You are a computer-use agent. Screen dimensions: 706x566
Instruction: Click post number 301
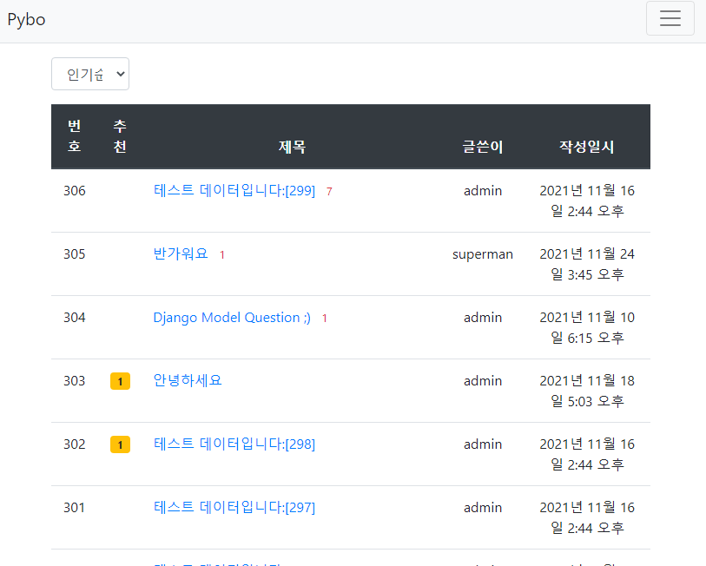coord(75,508)
